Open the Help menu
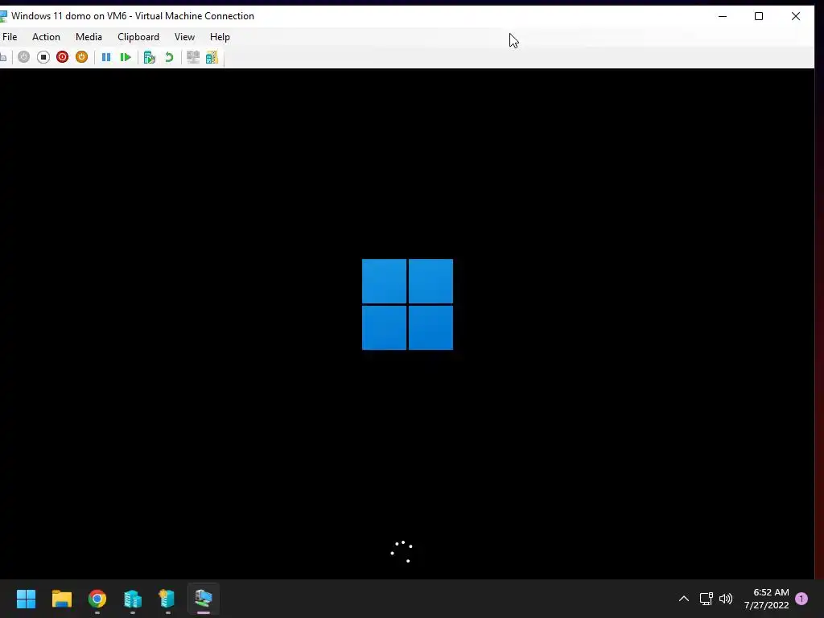This screenshot has width=824, height=618. [x=220, y=37]
